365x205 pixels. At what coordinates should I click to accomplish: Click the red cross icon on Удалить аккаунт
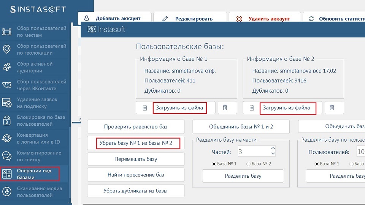tap(239, 19)
